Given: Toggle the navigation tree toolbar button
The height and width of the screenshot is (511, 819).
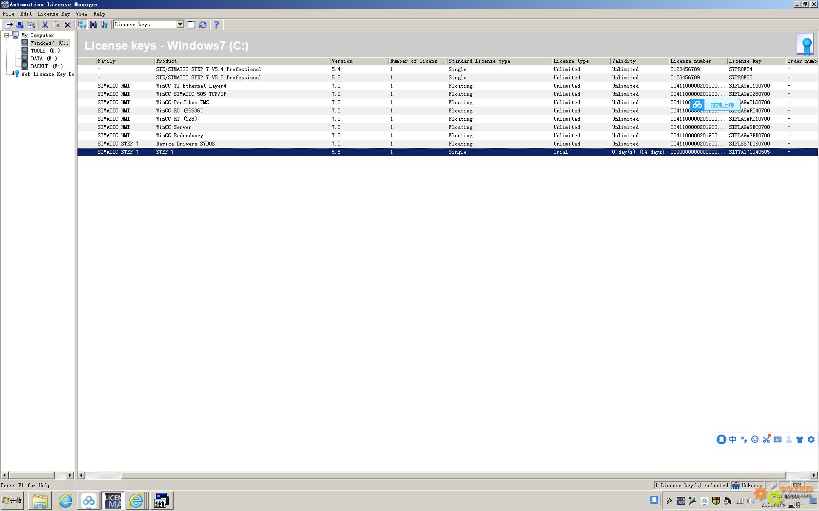Looking at the screenshot, I should [x=82, y=24].
